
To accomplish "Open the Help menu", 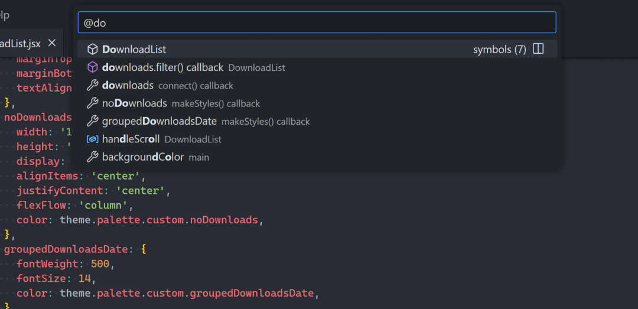I will [x=5, y=15].
